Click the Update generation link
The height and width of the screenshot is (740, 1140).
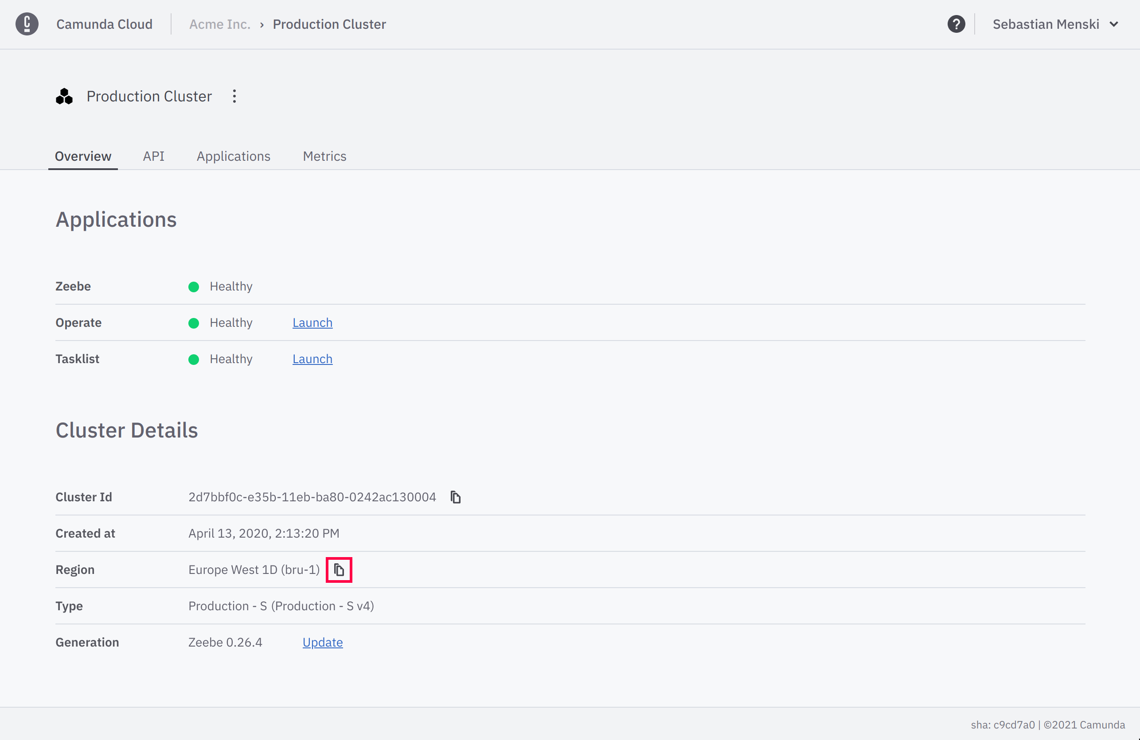click(322, 643)
